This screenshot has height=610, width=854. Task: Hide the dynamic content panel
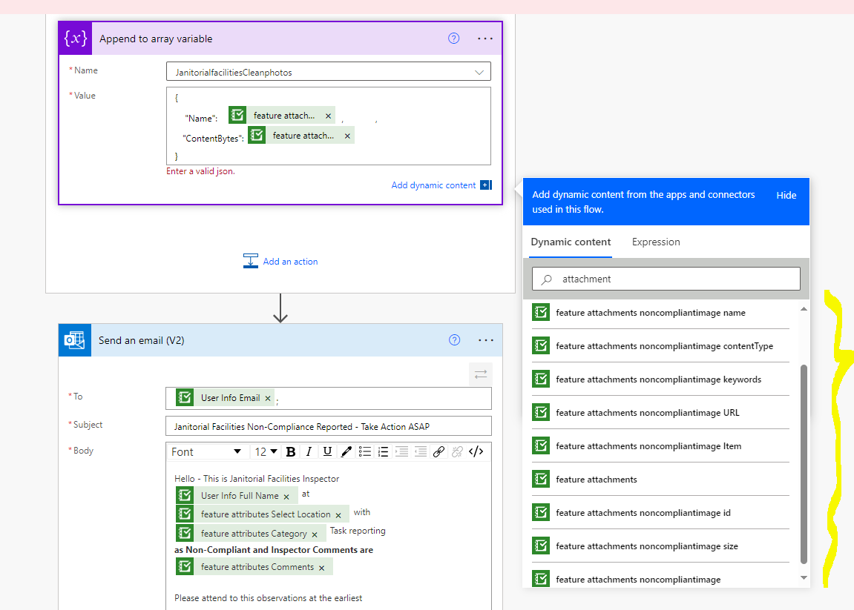[x=786, y=195]
